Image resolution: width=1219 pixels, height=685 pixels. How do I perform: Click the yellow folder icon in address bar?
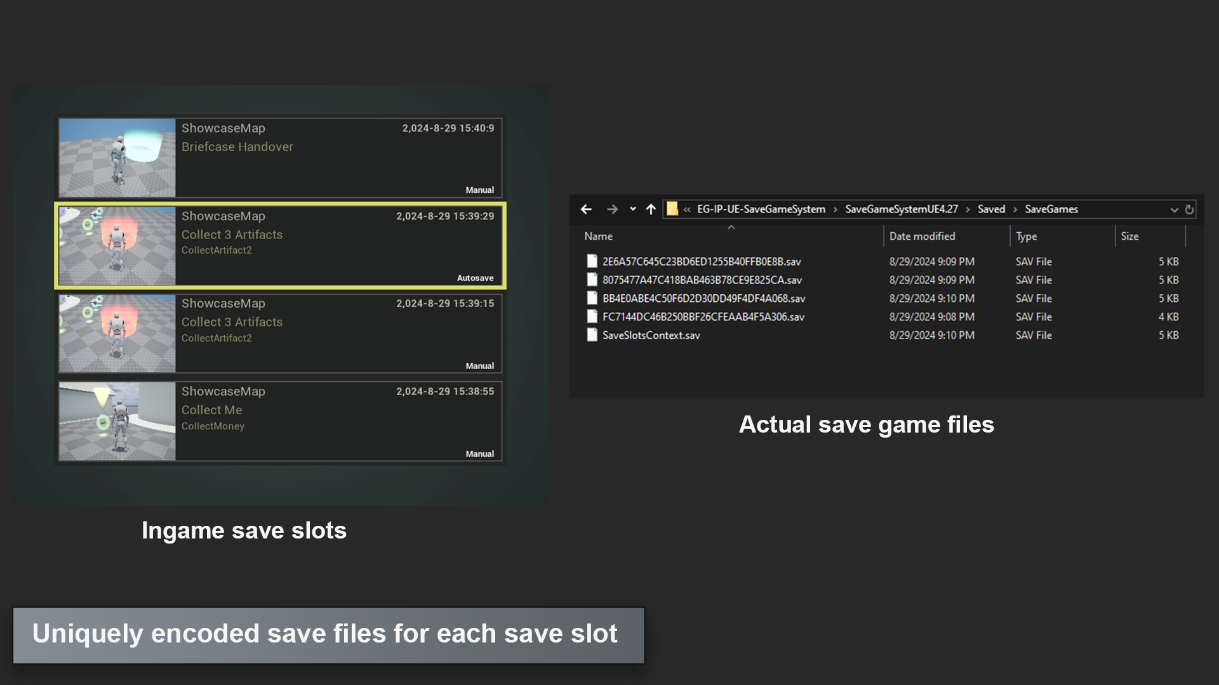tap(672, 209)
